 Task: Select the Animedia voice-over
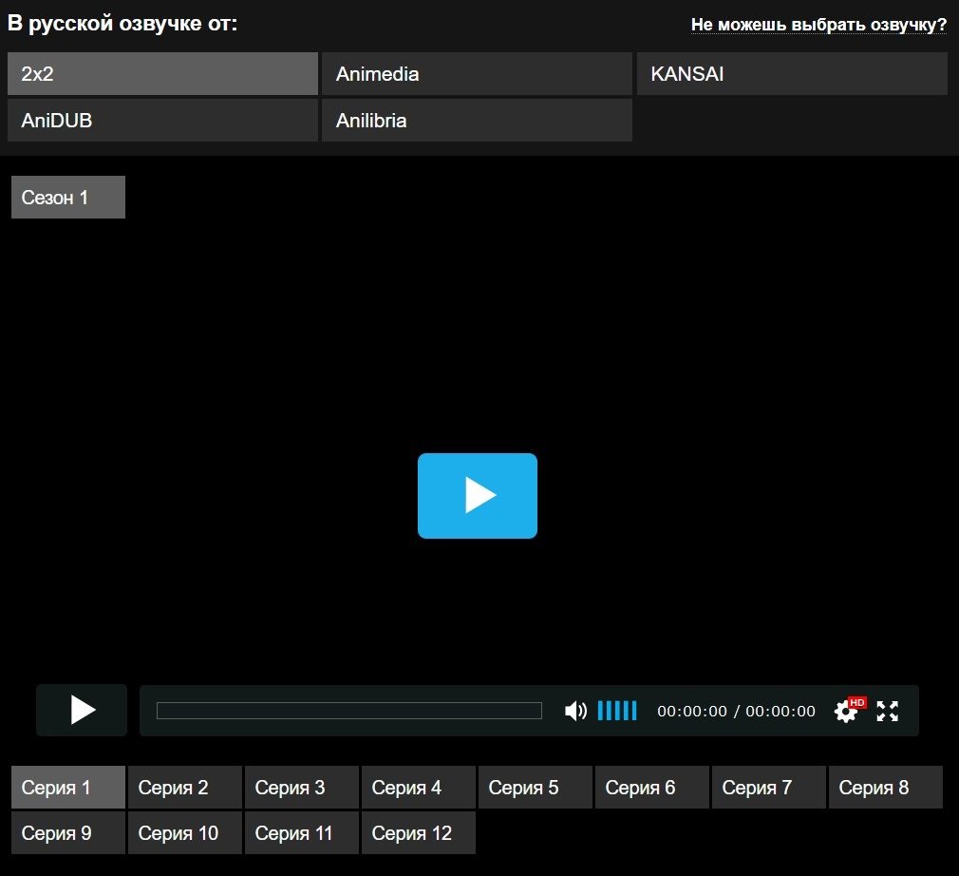477,73
